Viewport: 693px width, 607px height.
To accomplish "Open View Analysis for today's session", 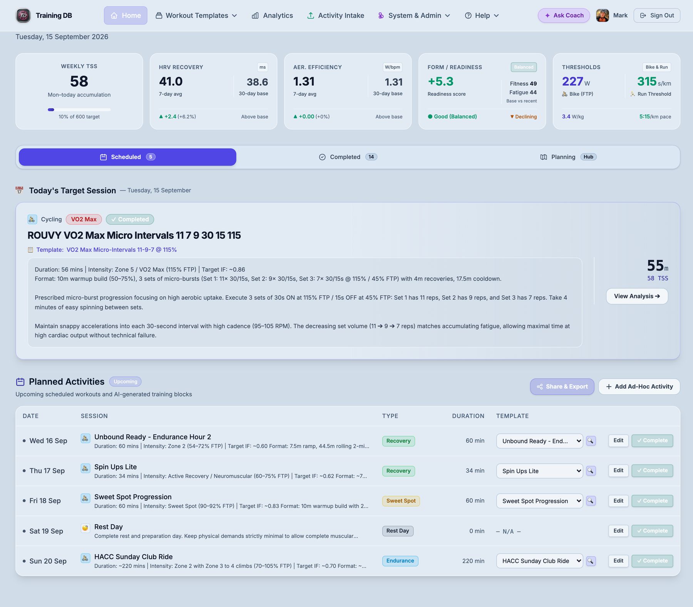I will 637,296.
